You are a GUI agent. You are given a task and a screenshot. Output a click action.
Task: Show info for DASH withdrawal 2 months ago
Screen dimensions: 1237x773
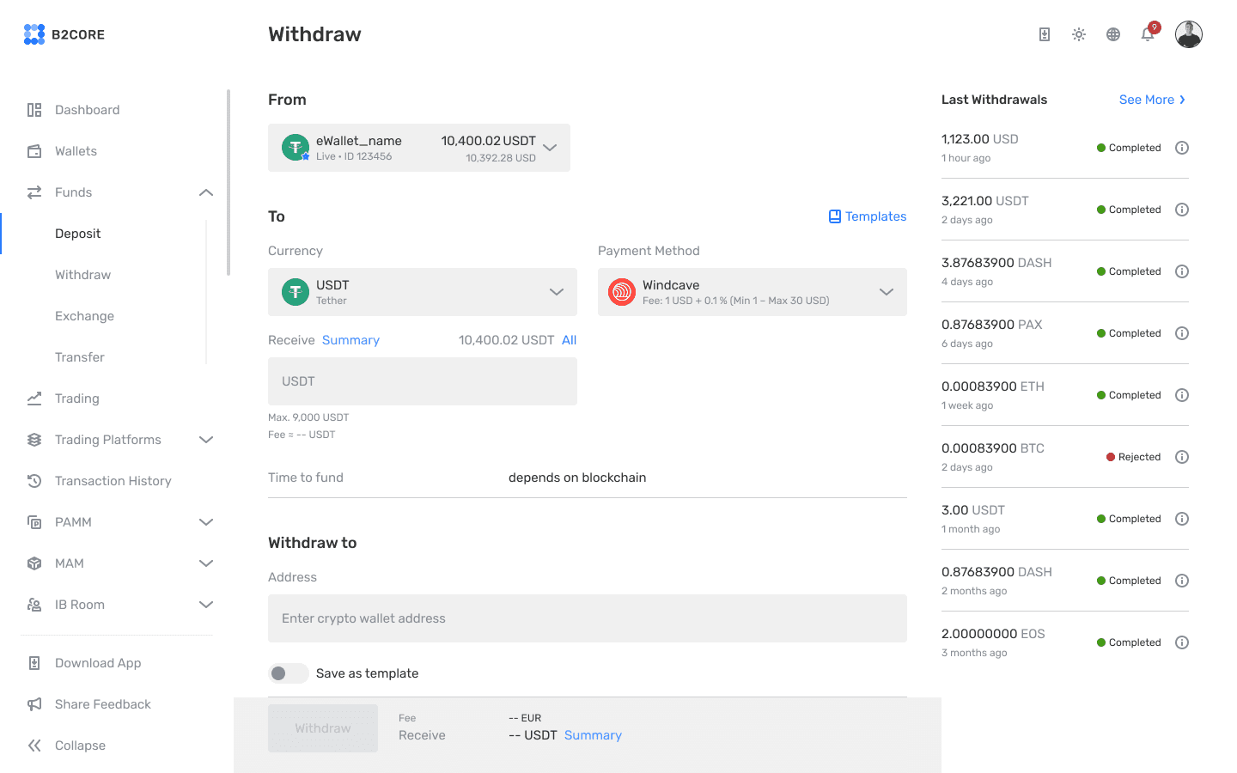tap(1182, 581)
